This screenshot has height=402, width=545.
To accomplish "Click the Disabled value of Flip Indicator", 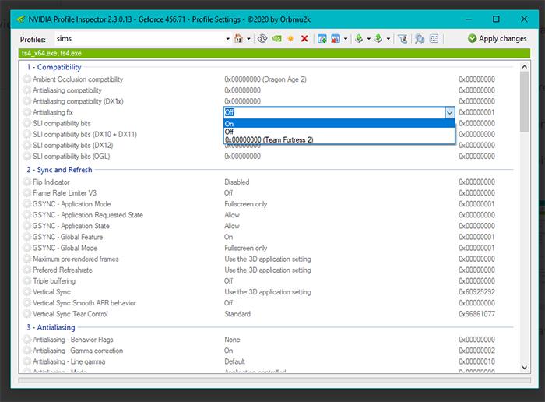I will coord(237,182).
